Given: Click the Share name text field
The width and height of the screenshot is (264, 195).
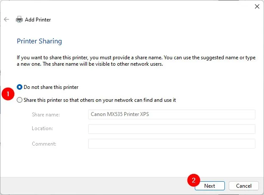Looking at the screenshot, I should [172, 115].
